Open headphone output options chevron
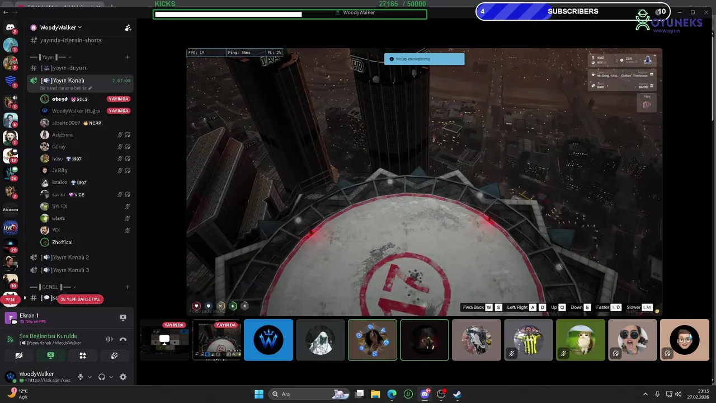The image size is (716, 403). click(111, 377)
